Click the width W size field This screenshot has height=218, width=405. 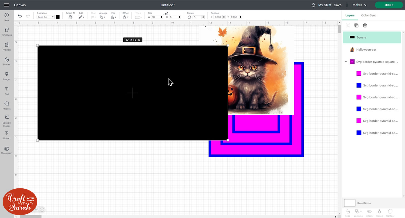pos(156,17)
